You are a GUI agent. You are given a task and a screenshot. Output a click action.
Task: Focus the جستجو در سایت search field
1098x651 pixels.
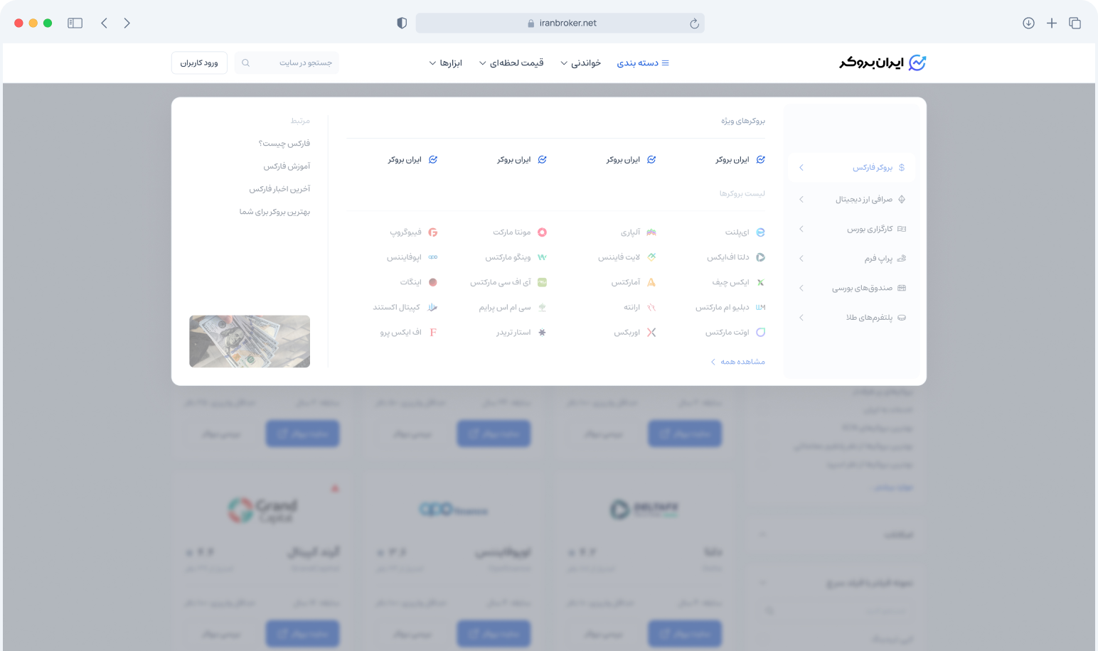pyautogui.click(x=287, y=63)
